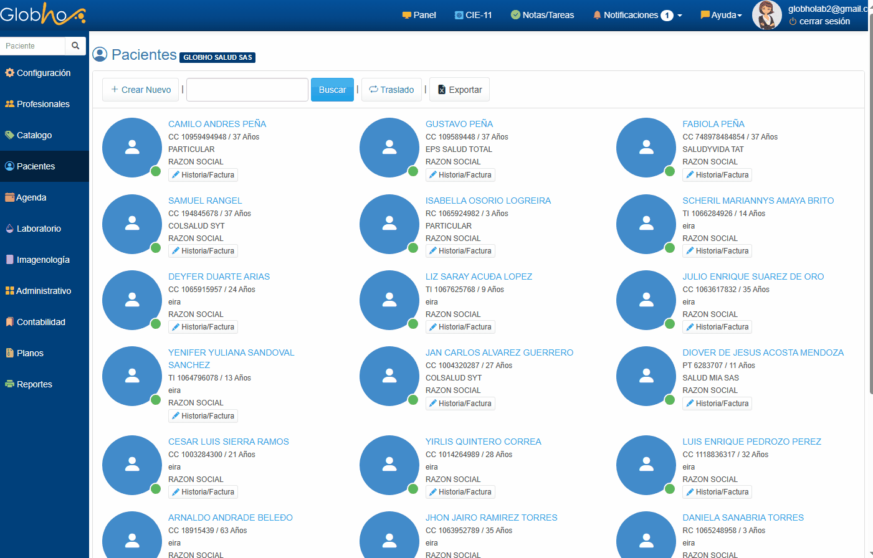Open the Panel menu item
This screenshot has height=558, width=873.
pos(419,15)
